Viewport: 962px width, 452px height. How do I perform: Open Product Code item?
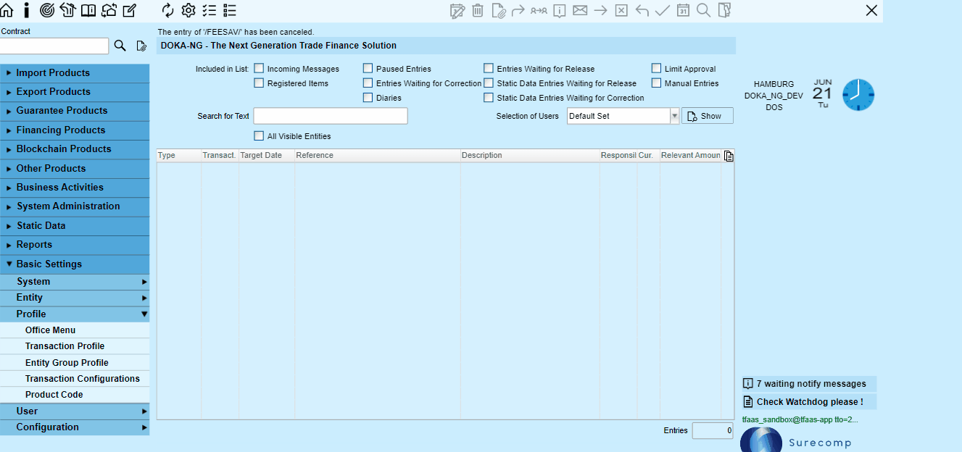point(75,395)
